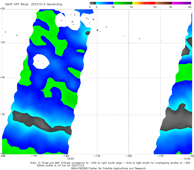Click the swath time label "15:09"
Image resolution: width=194 pixels, height=170 pixels.
(x=71, y=159)
